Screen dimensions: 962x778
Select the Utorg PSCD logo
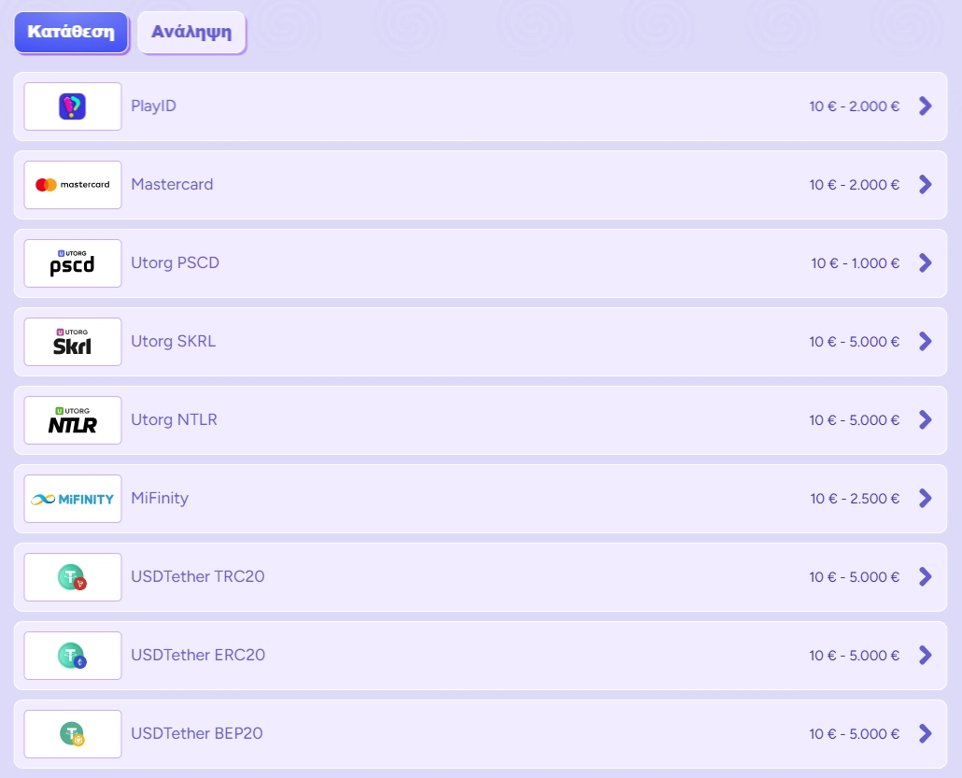coord(72,263)
